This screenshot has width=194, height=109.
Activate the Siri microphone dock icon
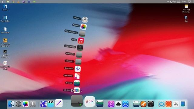coord(33,104)
